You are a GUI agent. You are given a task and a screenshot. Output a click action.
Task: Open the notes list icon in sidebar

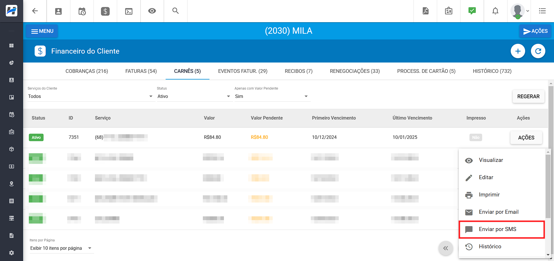(12, 201)
